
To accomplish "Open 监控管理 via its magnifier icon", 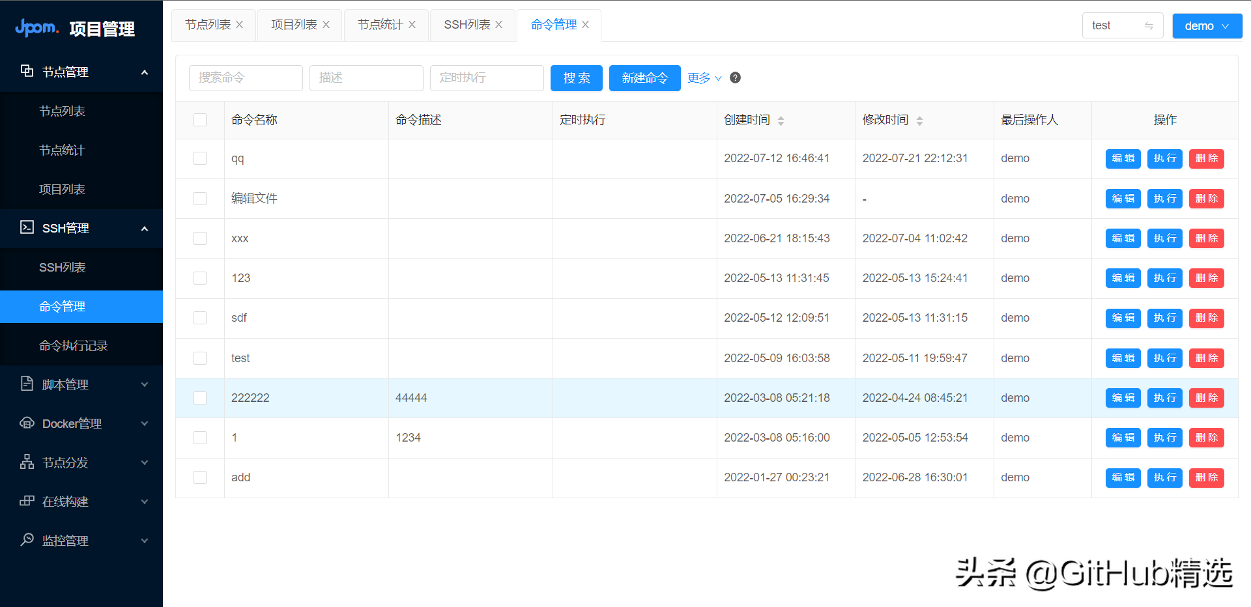I will pos(27,539).
